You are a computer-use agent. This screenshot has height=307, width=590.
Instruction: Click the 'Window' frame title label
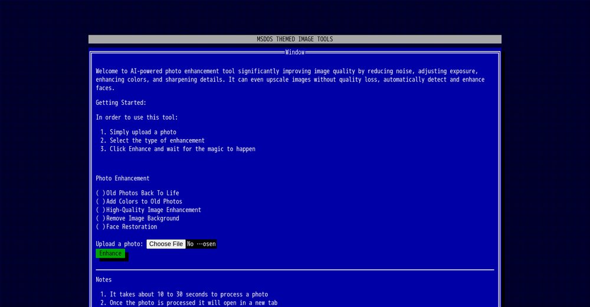pyautogui.click(x=294, y=52)
